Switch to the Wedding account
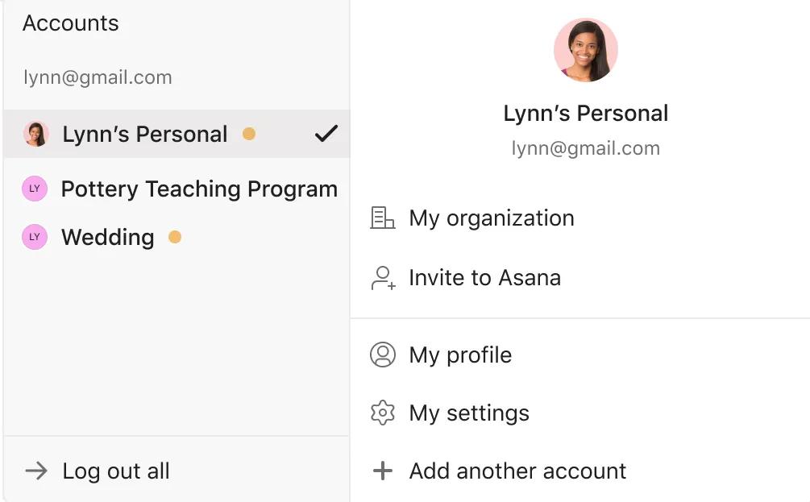 pos(108,237)
